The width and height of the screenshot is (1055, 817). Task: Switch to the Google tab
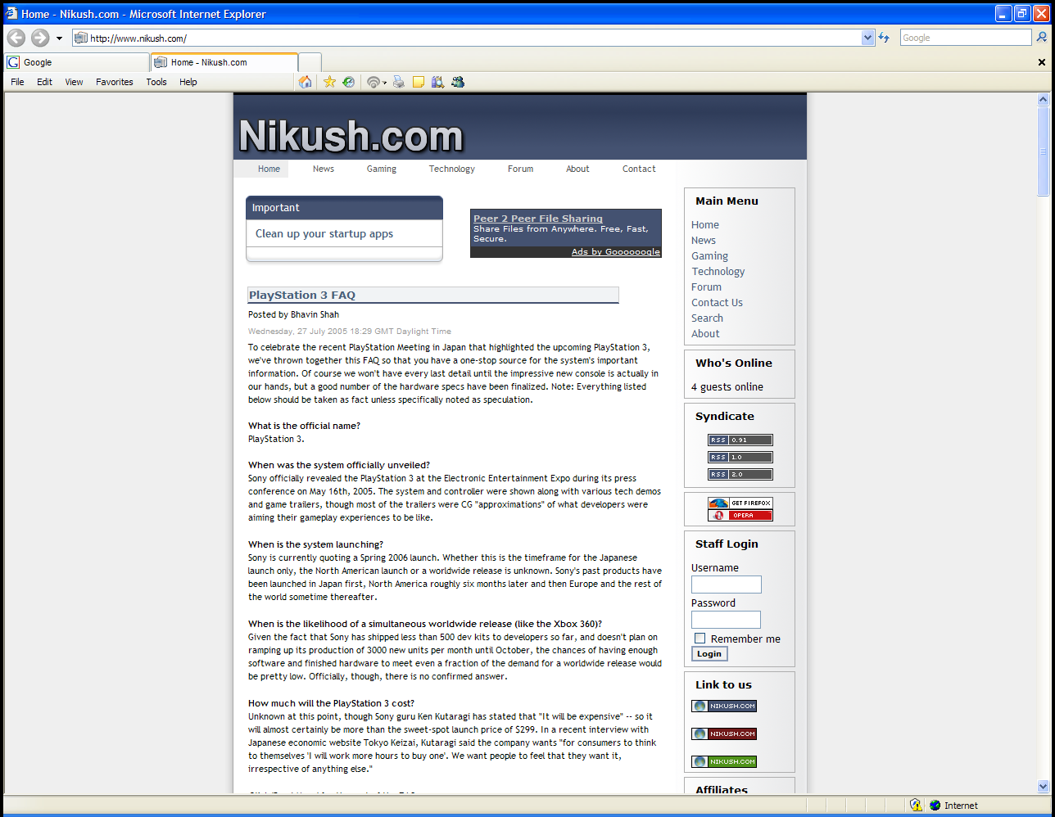(77, 62)
